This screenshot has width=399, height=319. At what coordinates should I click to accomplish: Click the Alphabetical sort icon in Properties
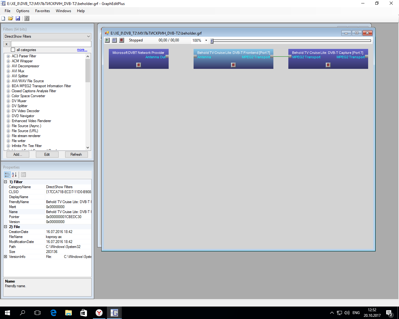(14, 175)
